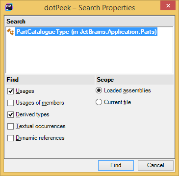The height and width of the screenshot is (176, 179).
Task: Click the Current file label text
Action: (118, 102)
